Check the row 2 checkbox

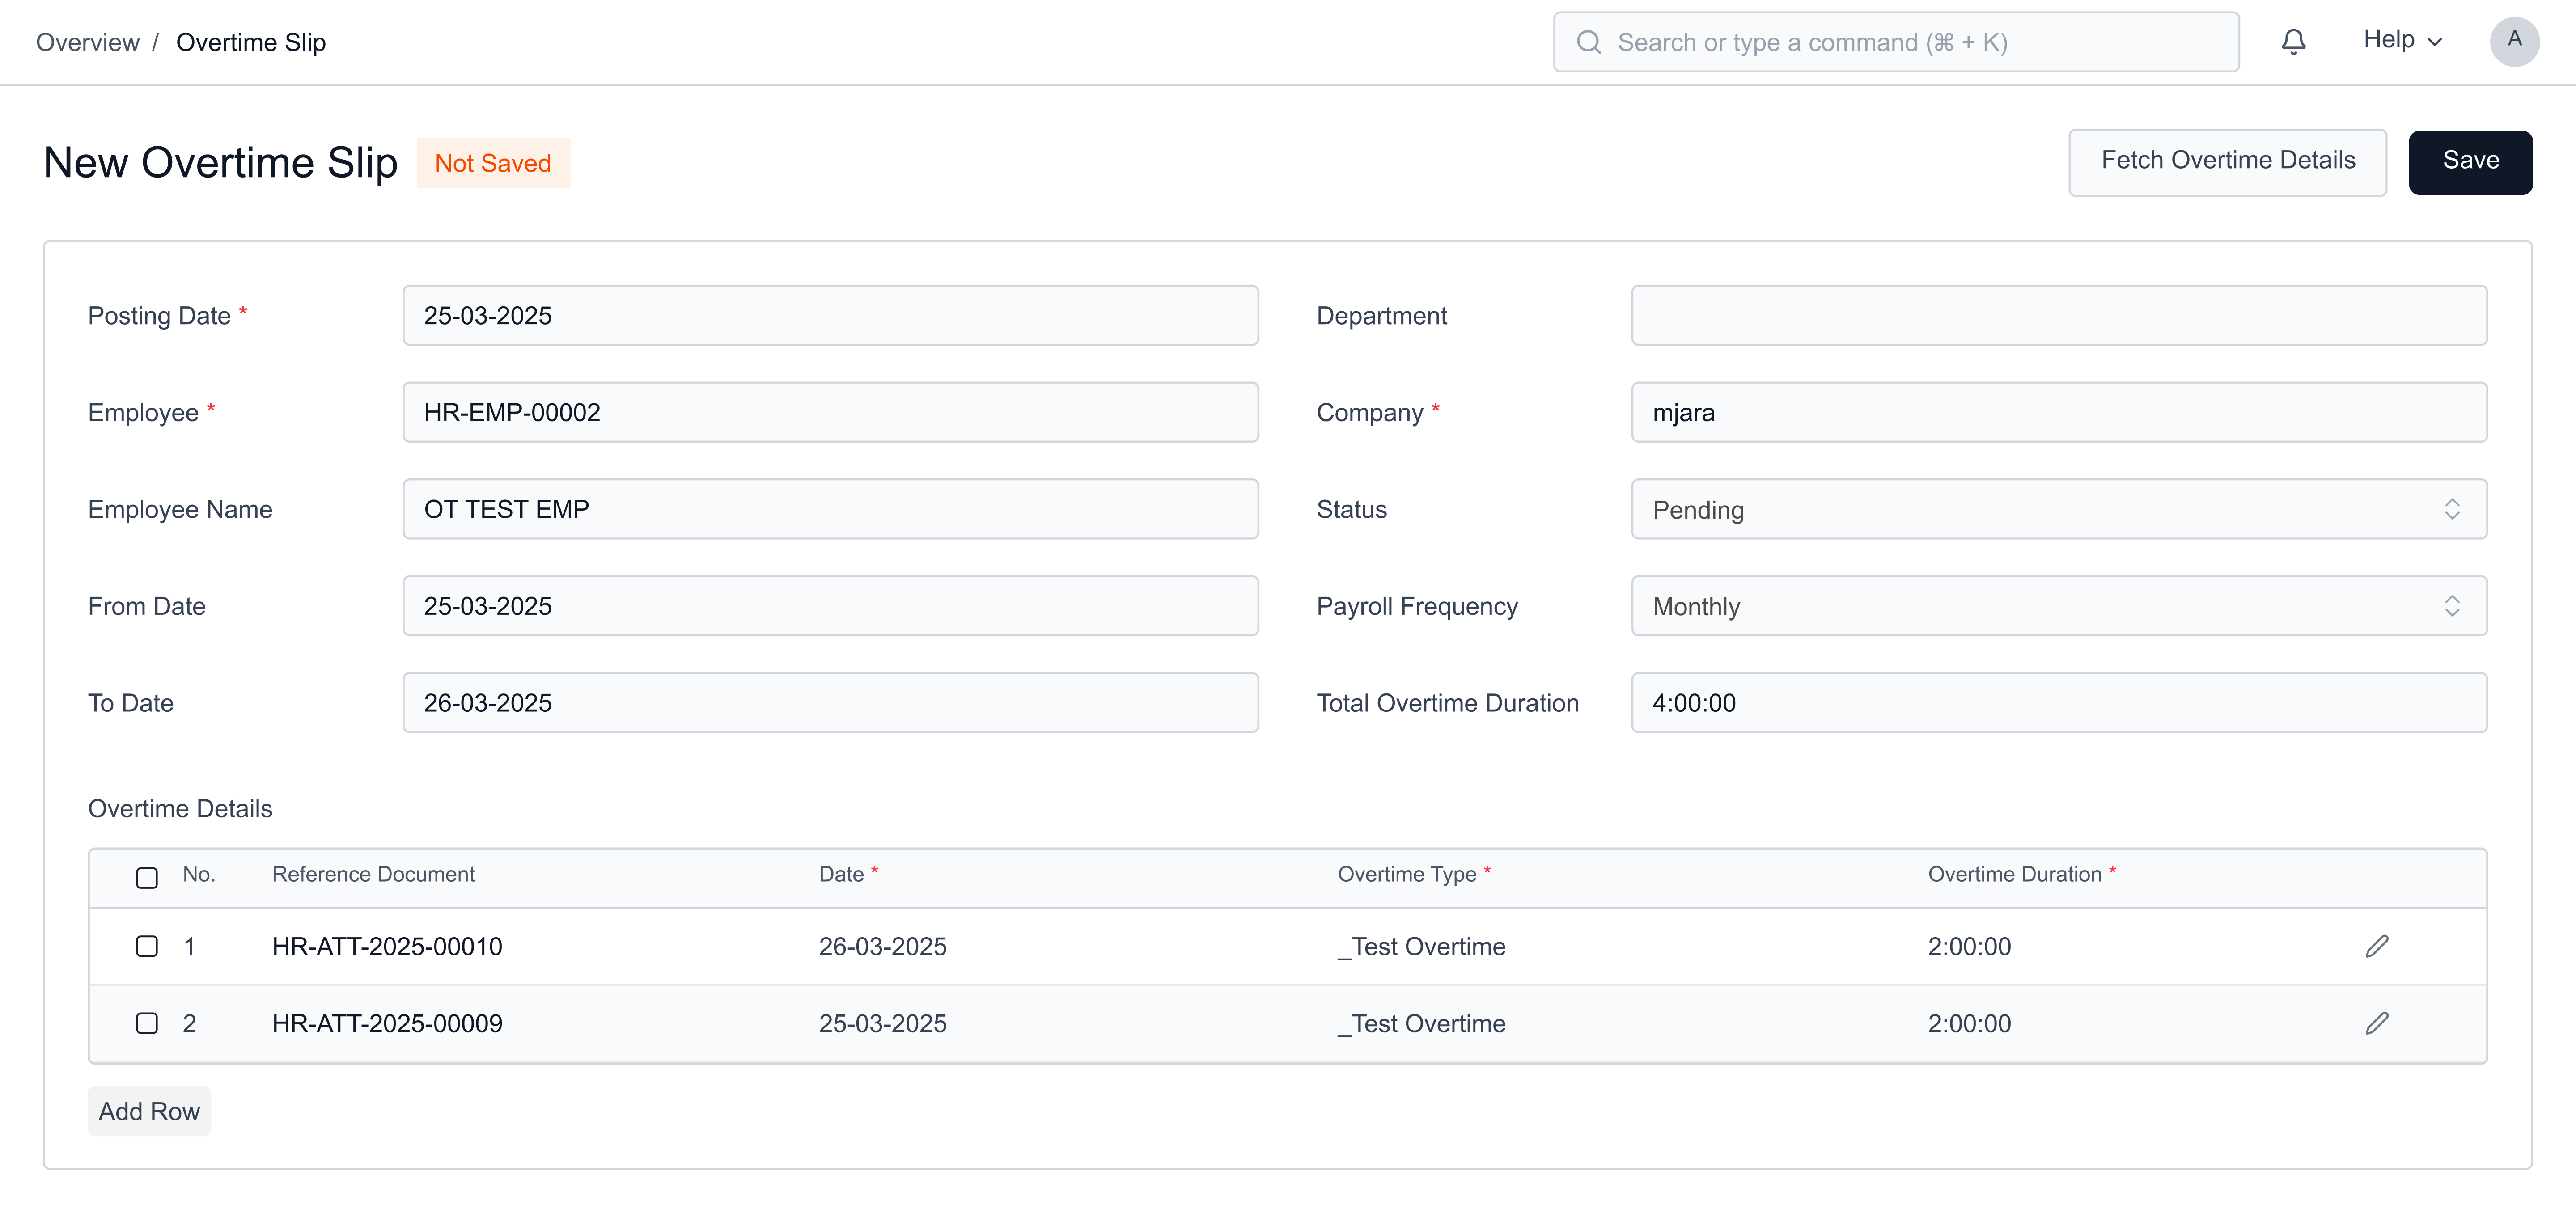(147, 1023)
